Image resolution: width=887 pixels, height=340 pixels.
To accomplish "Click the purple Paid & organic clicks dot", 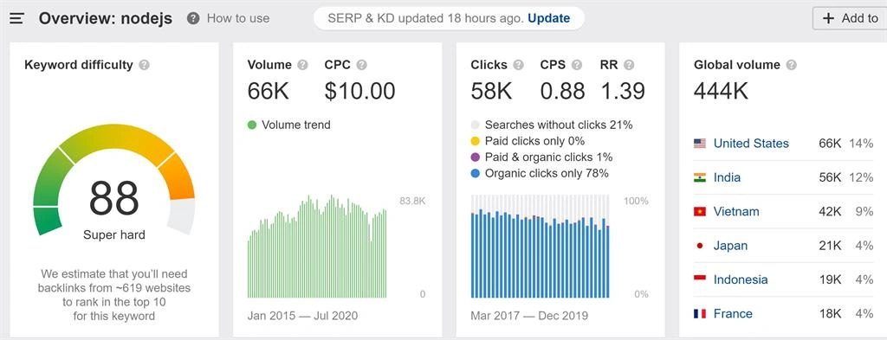I will 476,157.
